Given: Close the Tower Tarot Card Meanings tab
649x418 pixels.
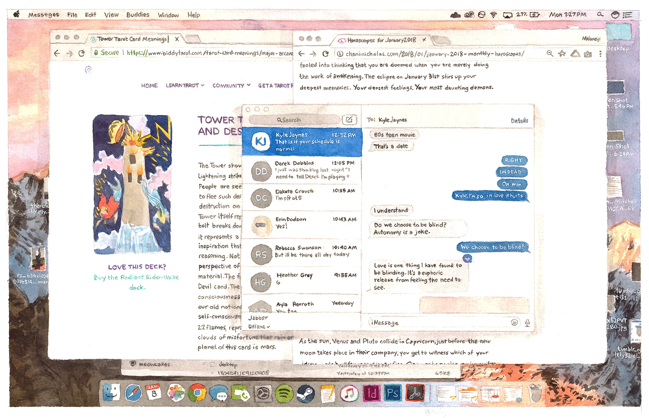Looking at the screenshot, I should tap(177, 39).
